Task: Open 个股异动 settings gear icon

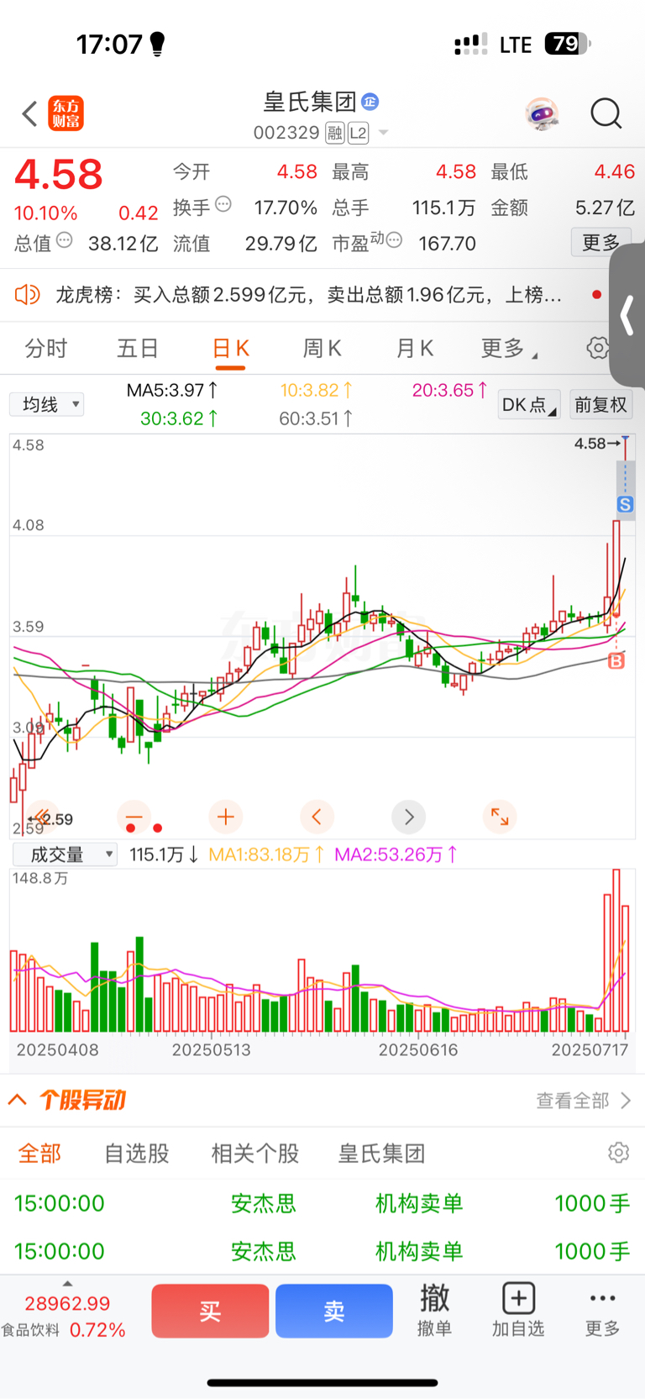Action: (x=619, y=1153)
